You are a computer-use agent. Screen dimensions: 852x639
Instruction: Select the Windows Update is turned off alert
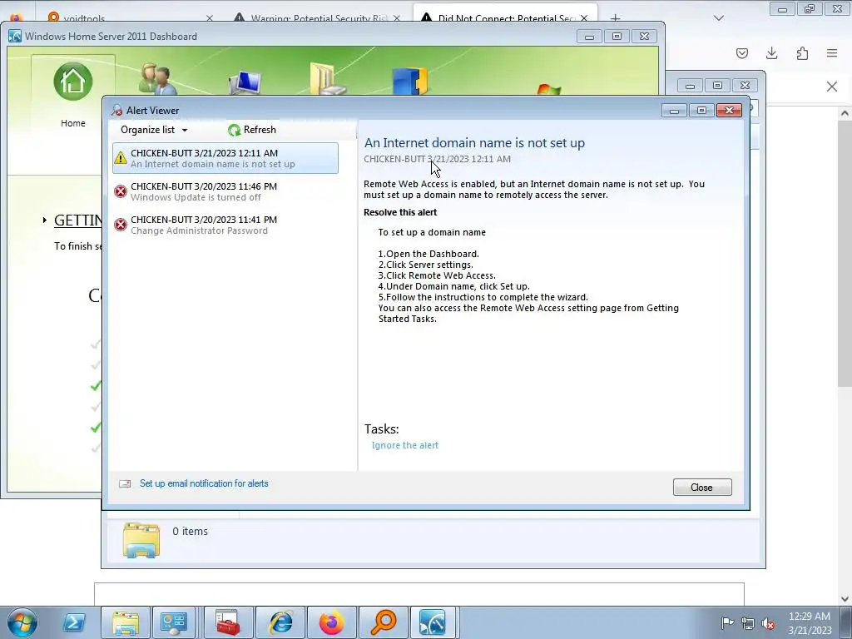pyautogui.click(x=225, y=191)
